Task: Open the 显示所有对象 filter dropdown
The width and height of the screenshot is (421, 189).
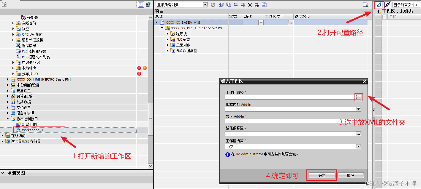Action: 205,5
